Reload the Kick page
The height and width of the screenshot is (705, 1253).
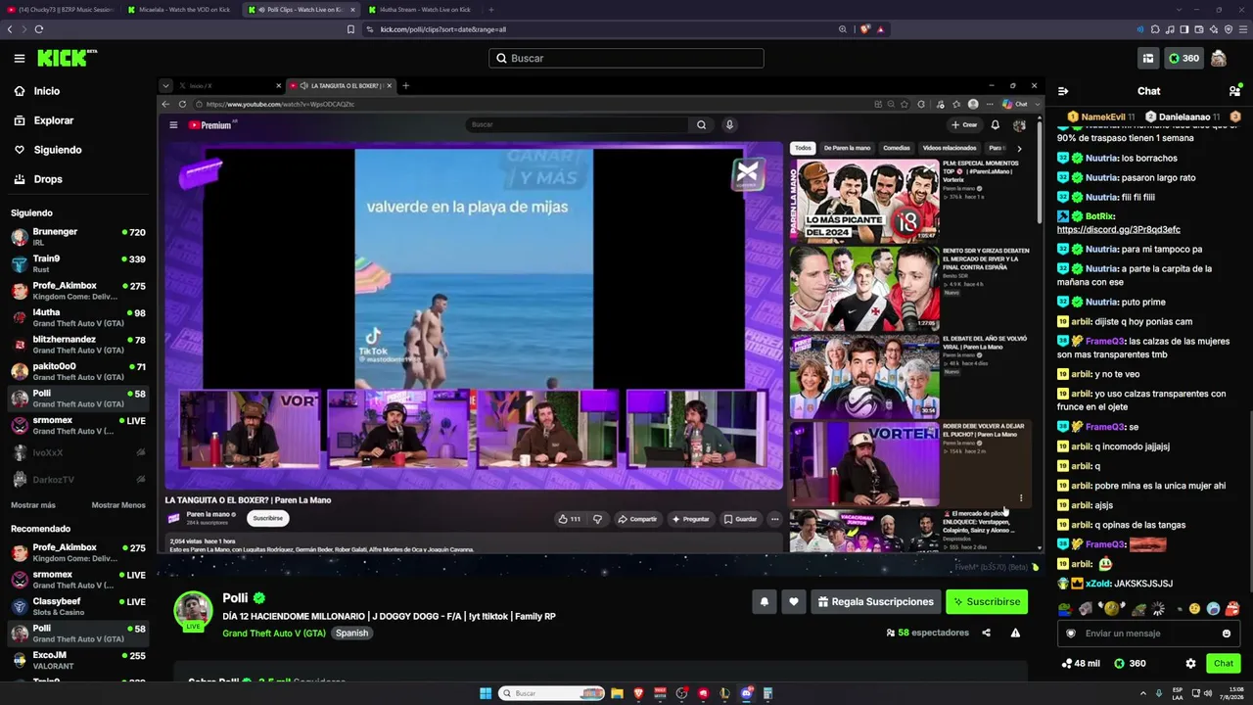point(38,29)
